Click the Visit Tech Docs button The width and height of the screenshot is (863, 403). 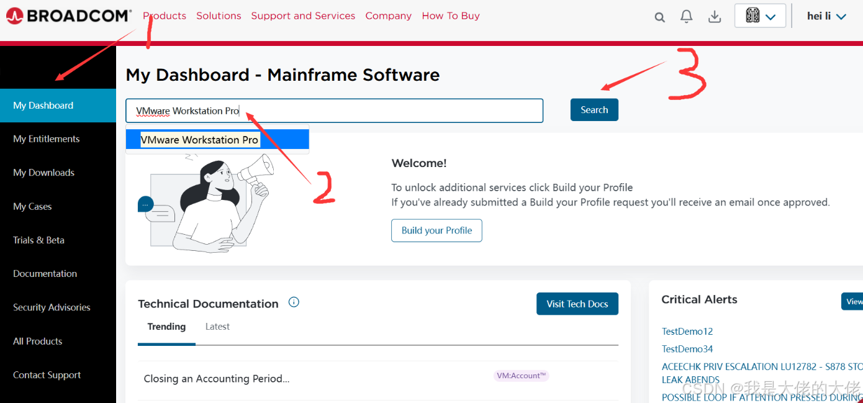point(577,304)
